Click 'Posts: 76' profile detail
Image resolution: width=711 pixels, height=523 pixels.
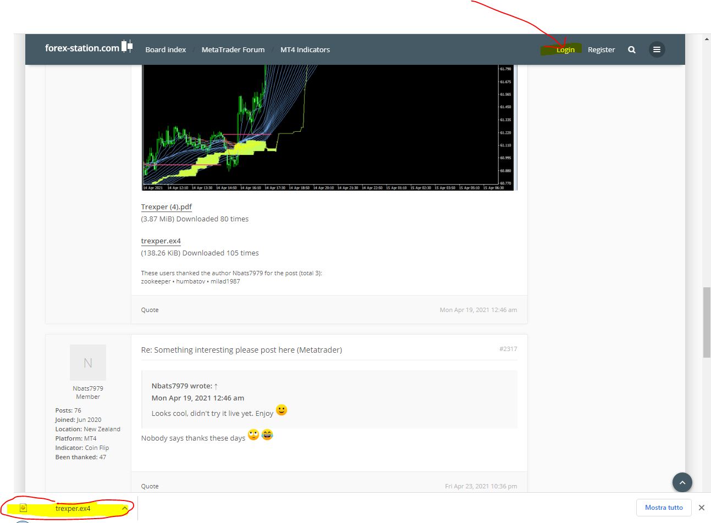tap(68, 410)
